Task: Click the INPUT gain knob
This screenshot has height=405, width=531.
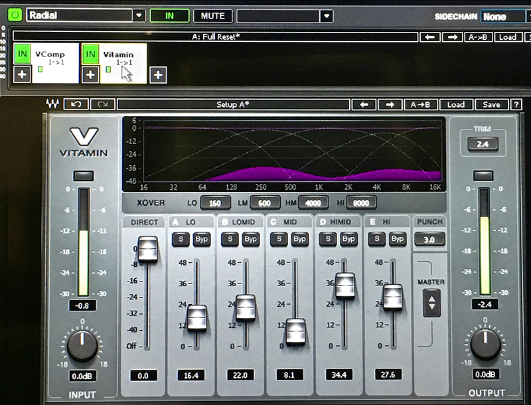Action: pyautogui.click(x=82, y=345)
